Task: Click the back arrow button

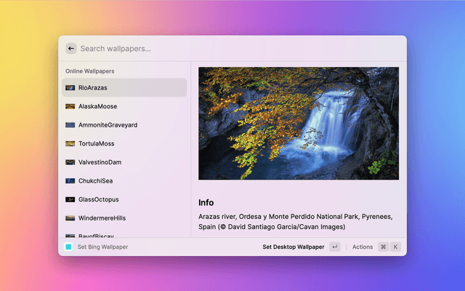Action: (70, 49)
